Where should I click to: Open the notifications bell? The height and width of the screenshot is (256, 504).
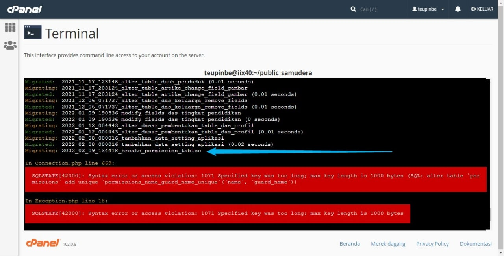pos(458,9)
